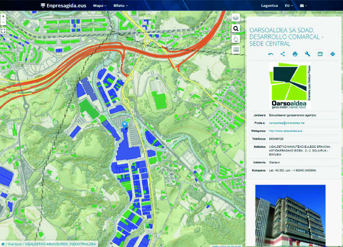Share this company record
Viewport: 343px width, 247px height.
coord(282,54)
